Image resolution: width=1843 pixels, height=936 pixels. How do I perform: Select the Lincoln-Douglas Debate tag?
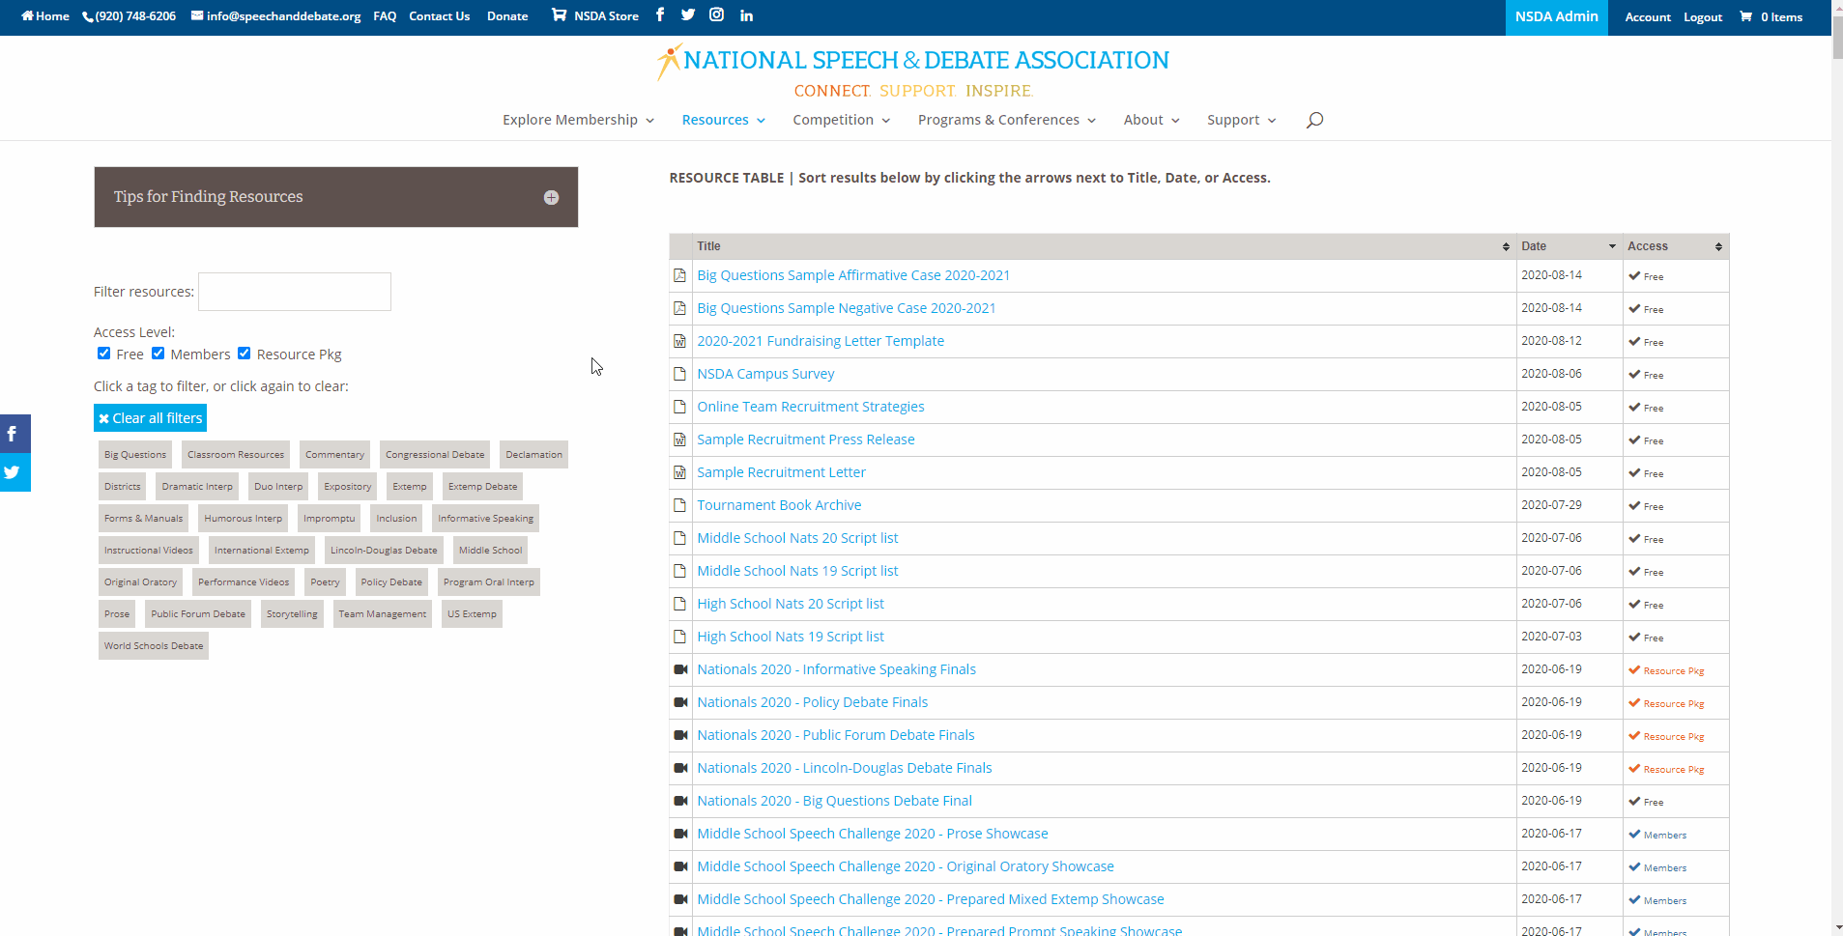tap(384, 551)
